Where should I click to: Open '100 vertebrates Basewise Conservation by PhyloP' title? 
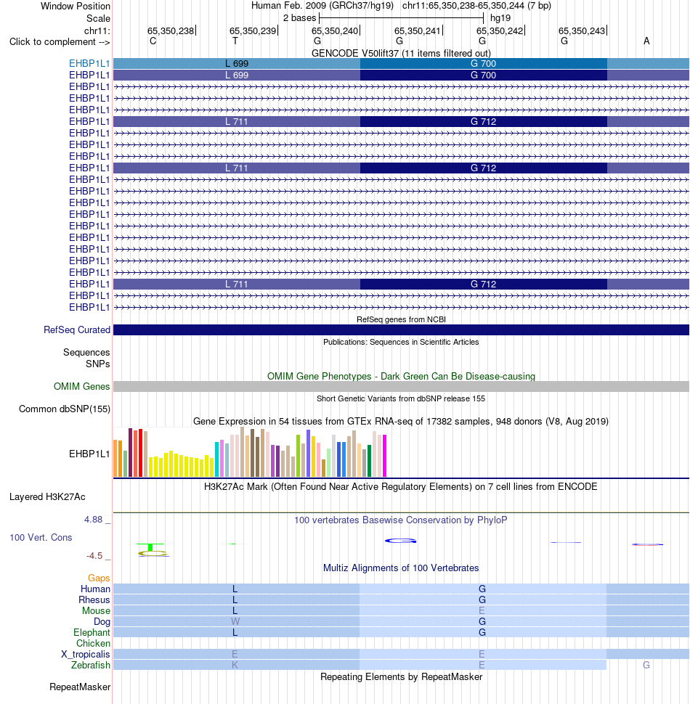pos(401,520)
